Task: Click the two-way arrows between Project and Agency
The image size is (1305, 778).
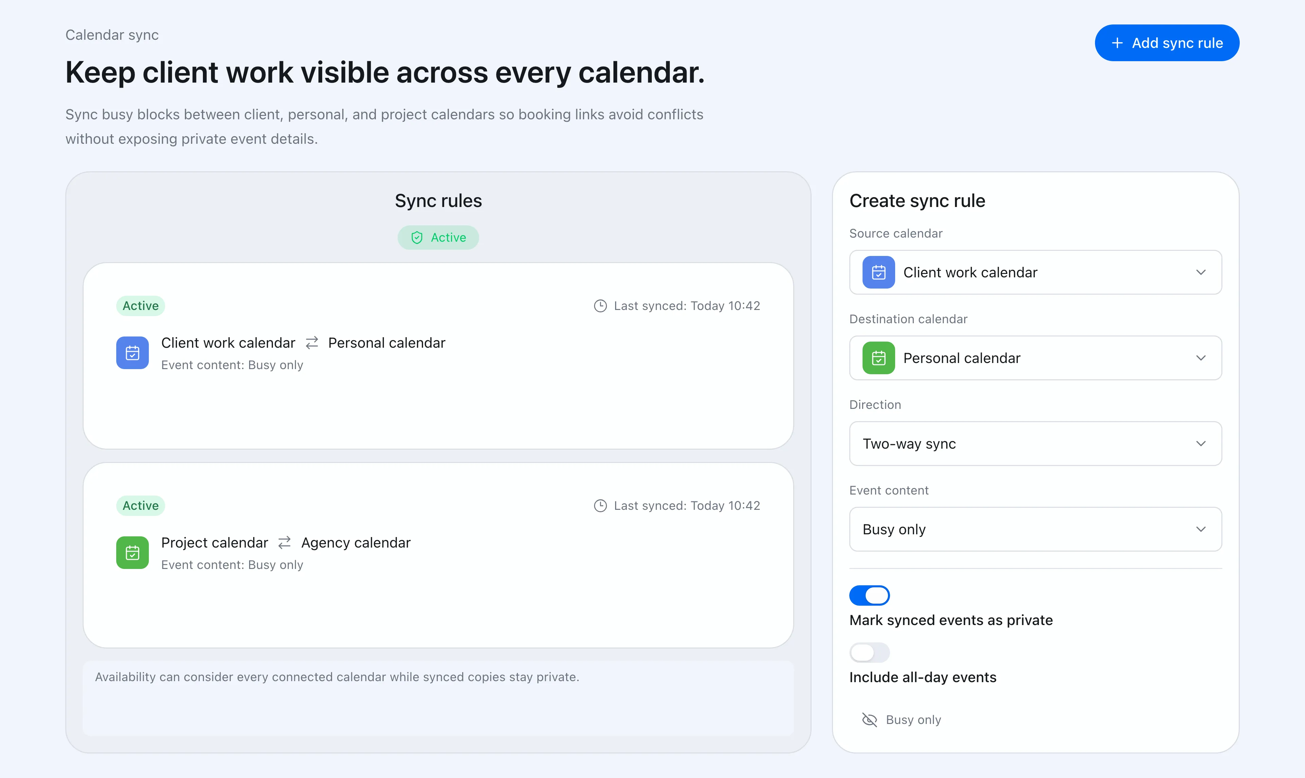Action: point(284,542)
